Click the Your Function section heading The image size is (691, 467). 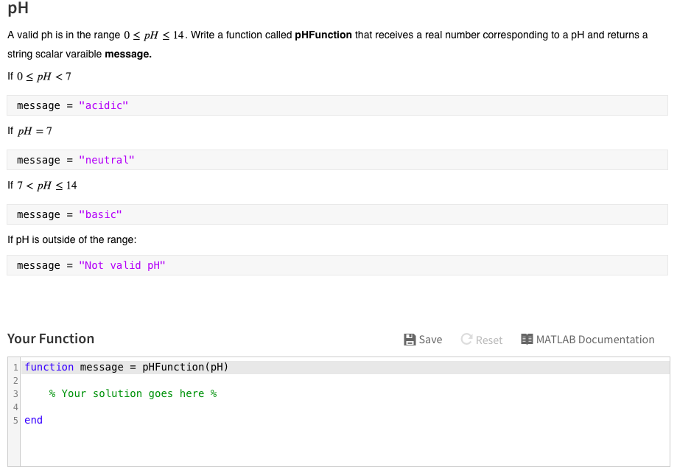(50, 338)
